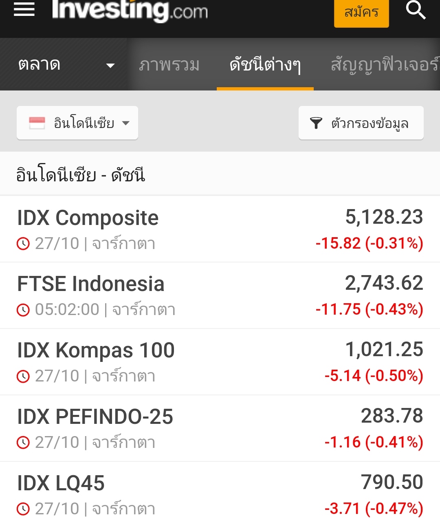This screenshot has height=518, width=440.
Task: Switch to the ภาพรวม tab
Action: coord(169,65)
